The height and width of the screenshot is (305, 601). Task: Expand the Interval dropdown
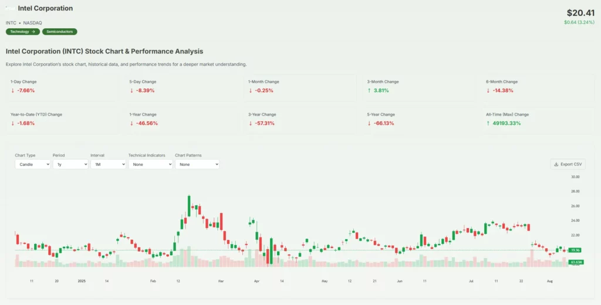coord(108,165)
